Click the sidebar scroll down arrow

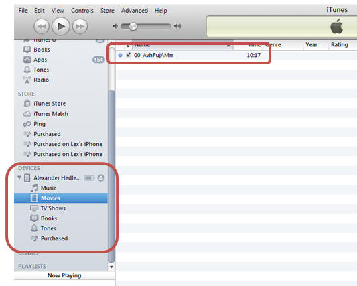pyautogui.click(x=111, y=267)
